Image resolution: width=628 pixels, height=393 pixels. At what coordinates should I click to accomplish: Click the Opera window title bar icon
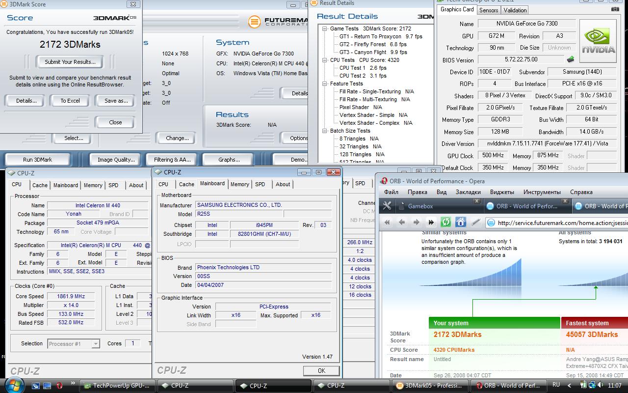pyautogui.click(x=384, y=181)
